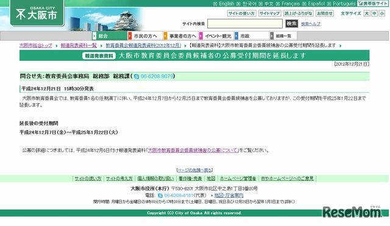Select large text size 大

coord(367,13)
